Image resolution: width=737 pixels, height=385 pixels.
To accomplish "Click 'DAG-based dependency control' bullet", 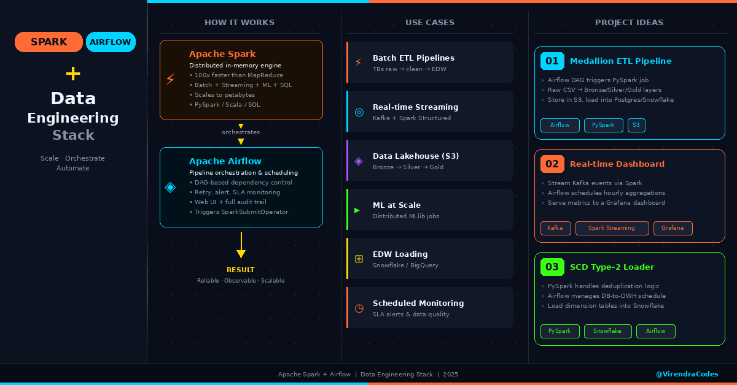I will point(241,182).
